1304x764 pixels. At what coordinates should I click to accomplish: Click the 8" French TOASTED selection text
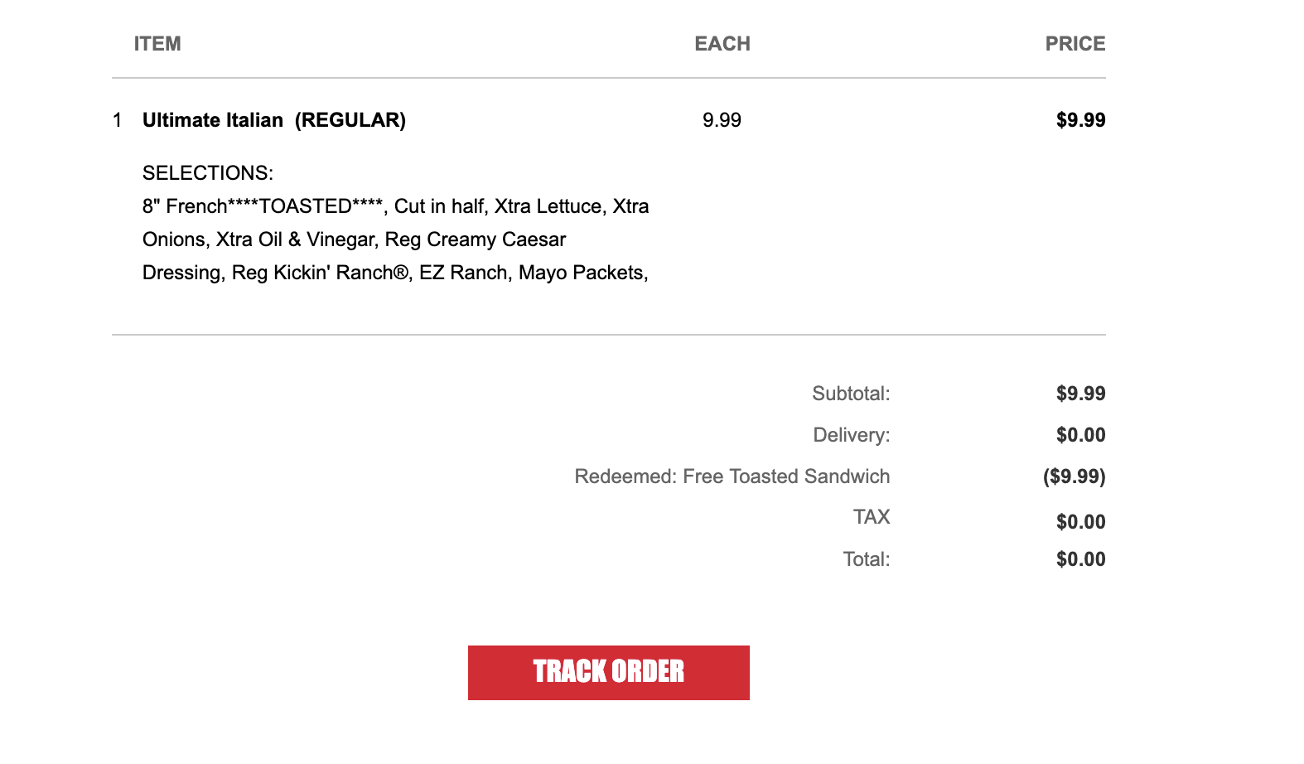coord(263,206)
